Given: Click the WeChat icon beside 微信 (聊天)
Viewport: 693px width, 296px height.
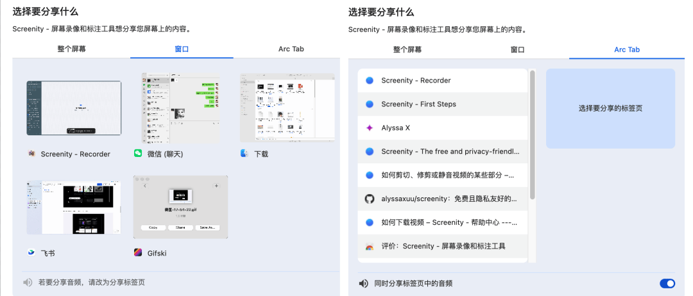Looking at the screenshot, I should [x=137, y=154].
